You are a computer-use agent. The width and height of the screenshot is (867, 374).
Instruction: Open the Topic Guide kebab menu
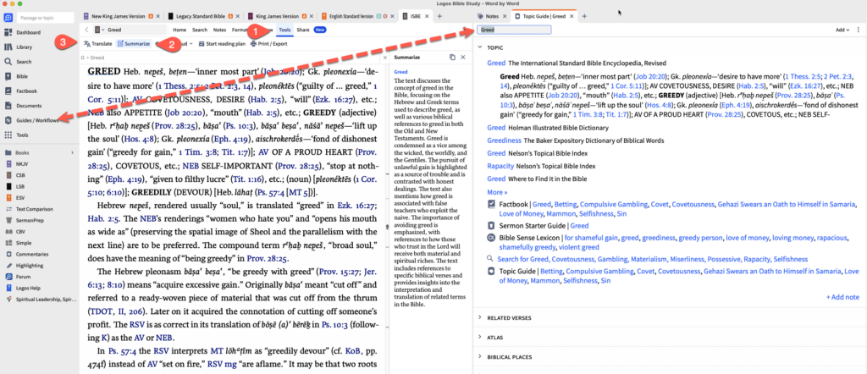(x=859, y=30)
